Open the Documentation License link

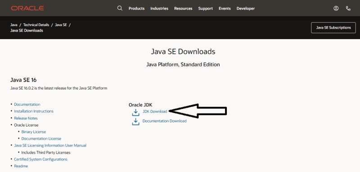tap(41, 139)
